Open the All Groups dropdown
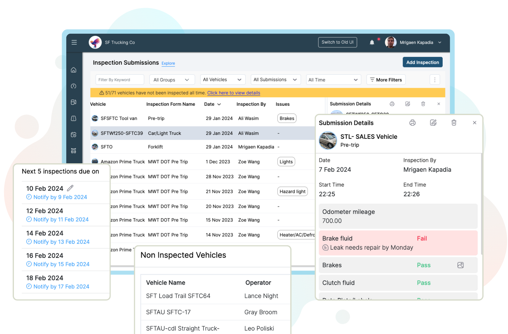This screenshot has height=334, width=508. click(172, 79)
